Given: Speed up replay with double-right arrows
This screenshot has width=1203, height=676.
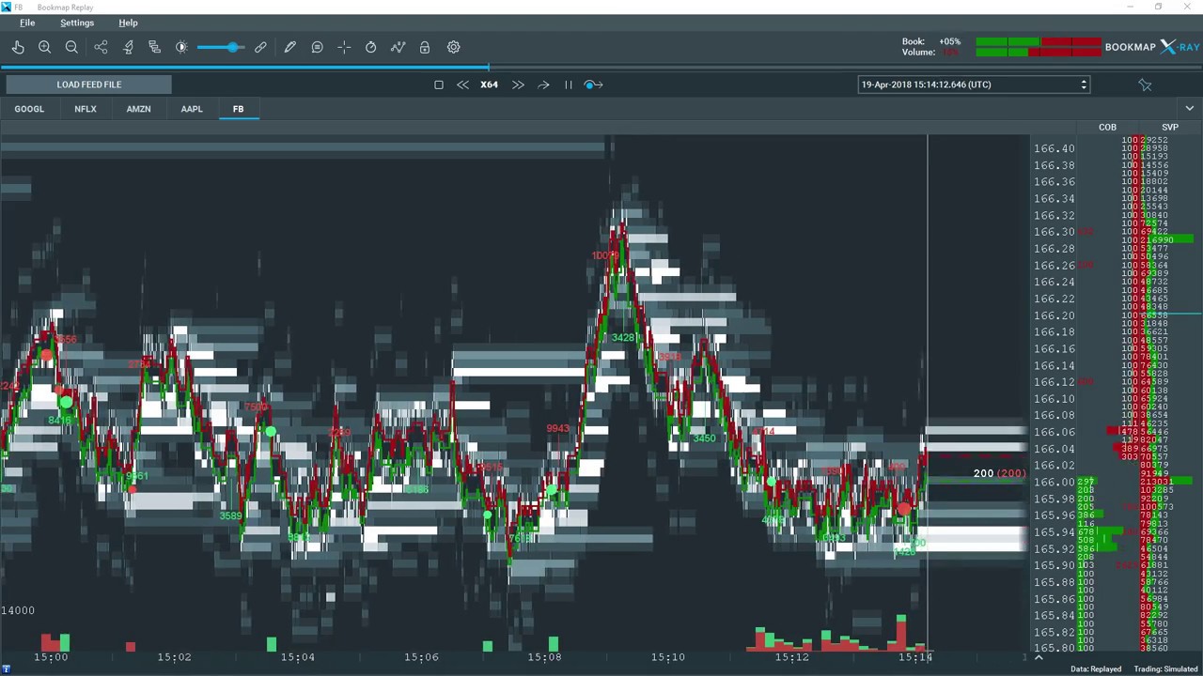Looking at the screenshot, I should 518,84.
